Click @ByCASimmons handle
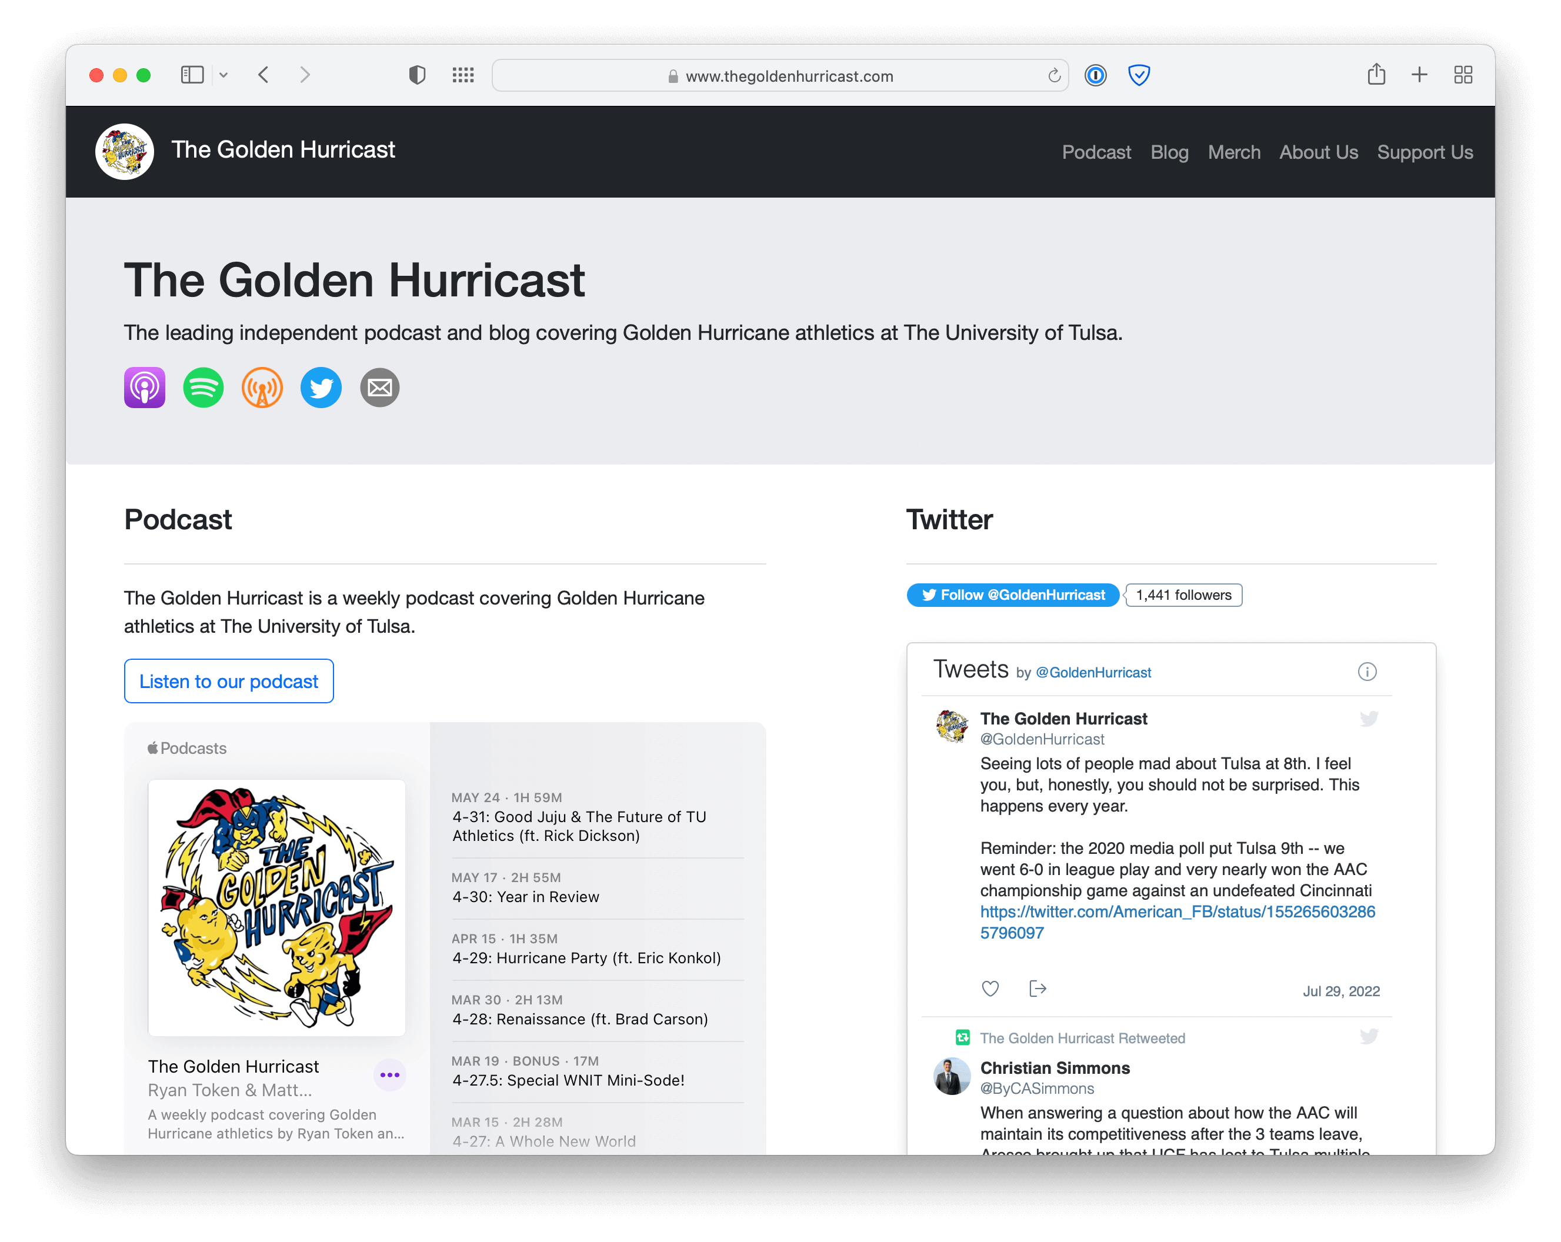 coord(1037,1089)
